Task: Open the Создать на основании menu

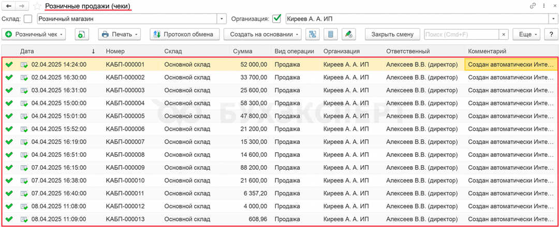Action: coord(262,35)
